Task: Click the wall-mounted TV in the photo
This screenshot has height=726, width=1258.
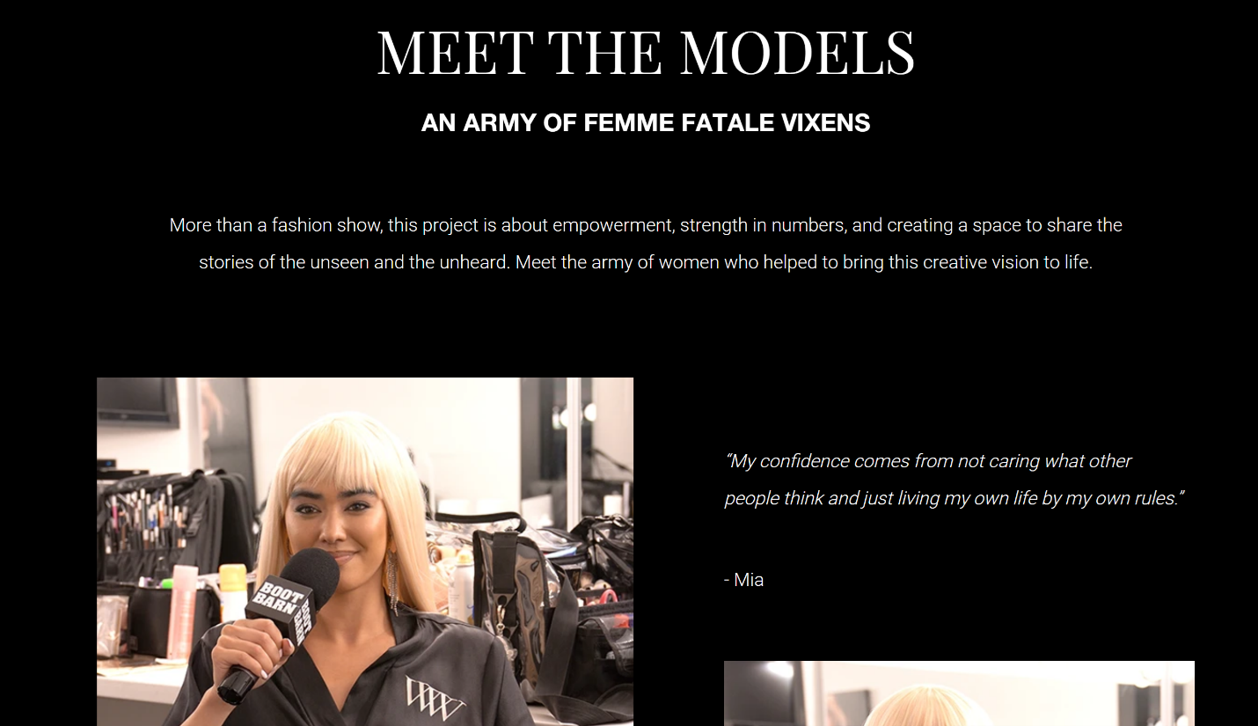Action: point(137,400)
